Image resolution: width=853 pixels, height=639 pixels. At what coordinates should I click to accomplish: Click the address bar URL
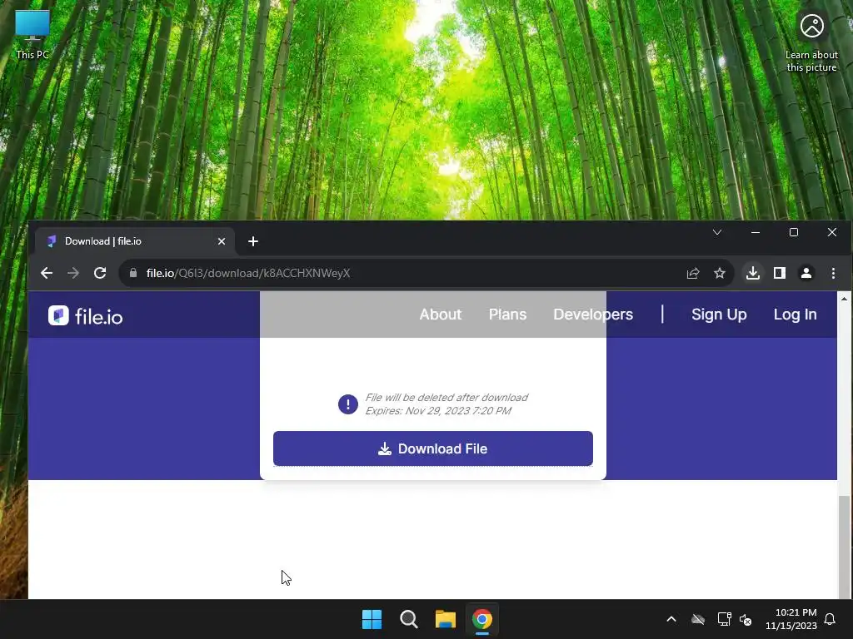248,273
